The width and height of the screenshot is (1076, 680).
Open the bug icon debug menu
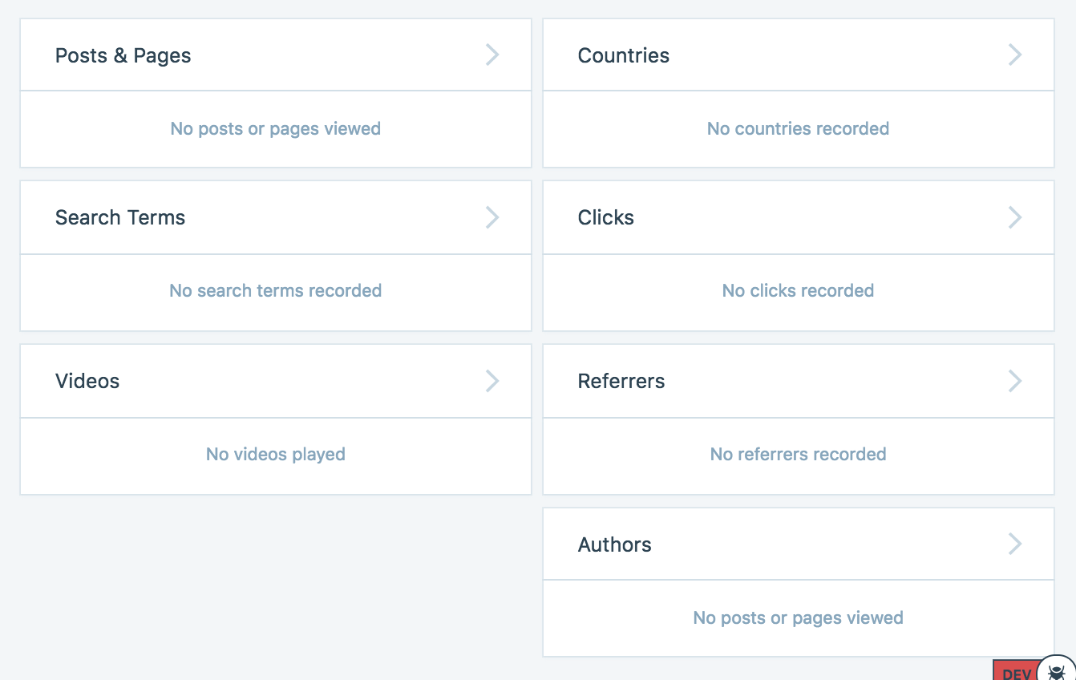point(1057,672)
